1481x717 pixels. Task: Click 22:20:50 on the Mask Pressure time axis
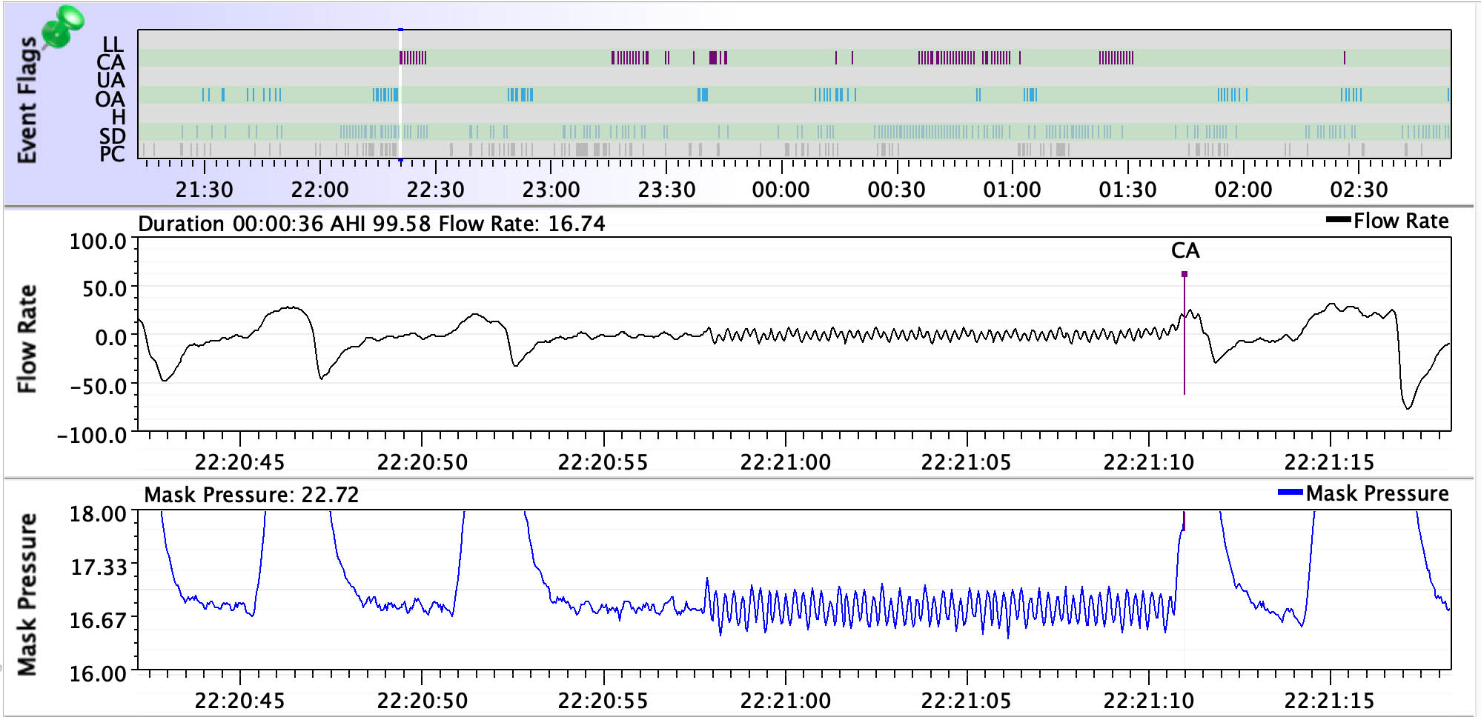[423, 701]
